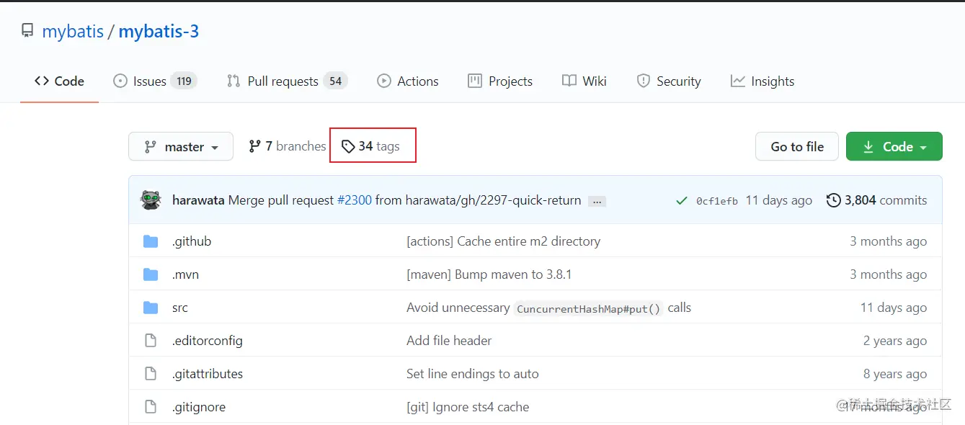Click the green check status icon
The image size is (965, 425).
(x=682, y=201)
